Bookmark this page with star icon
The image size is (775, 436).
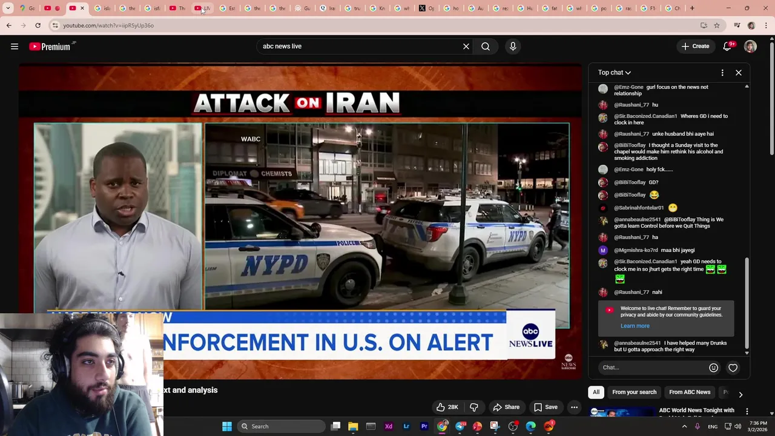click(717, 25)
